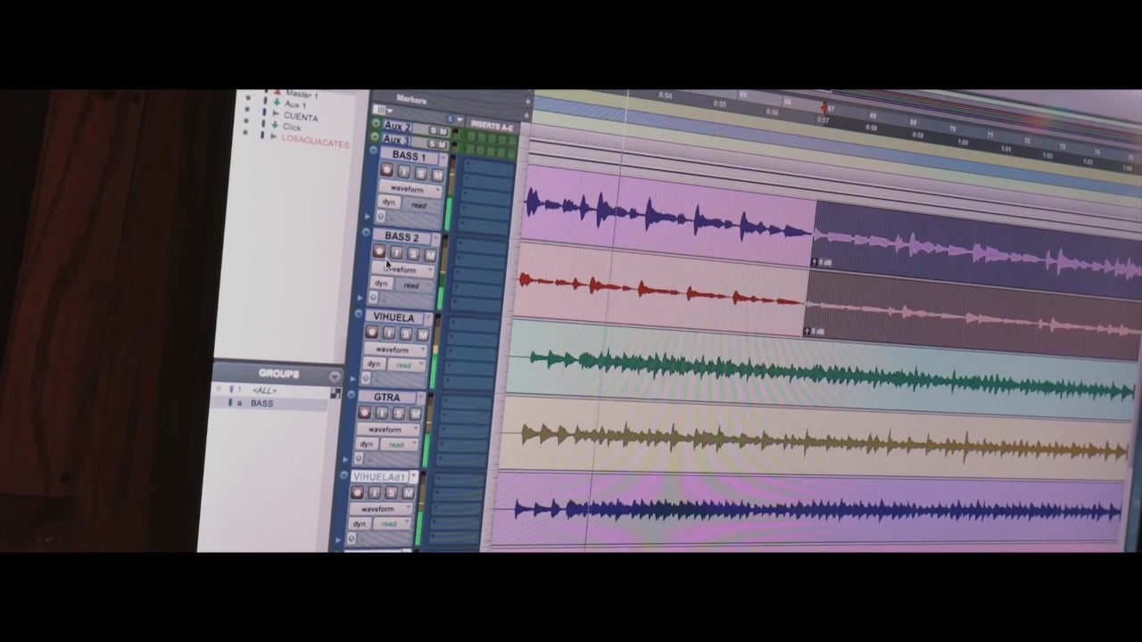Open the Markers ruler label
This screenshot has width=1142, height=642.
pyautogui.click(x=411, y=100)
